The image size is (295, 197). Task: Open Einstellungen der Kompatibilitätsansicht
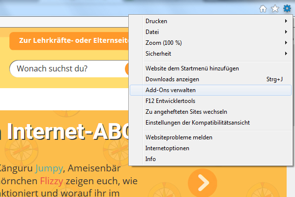coord(198,123)
